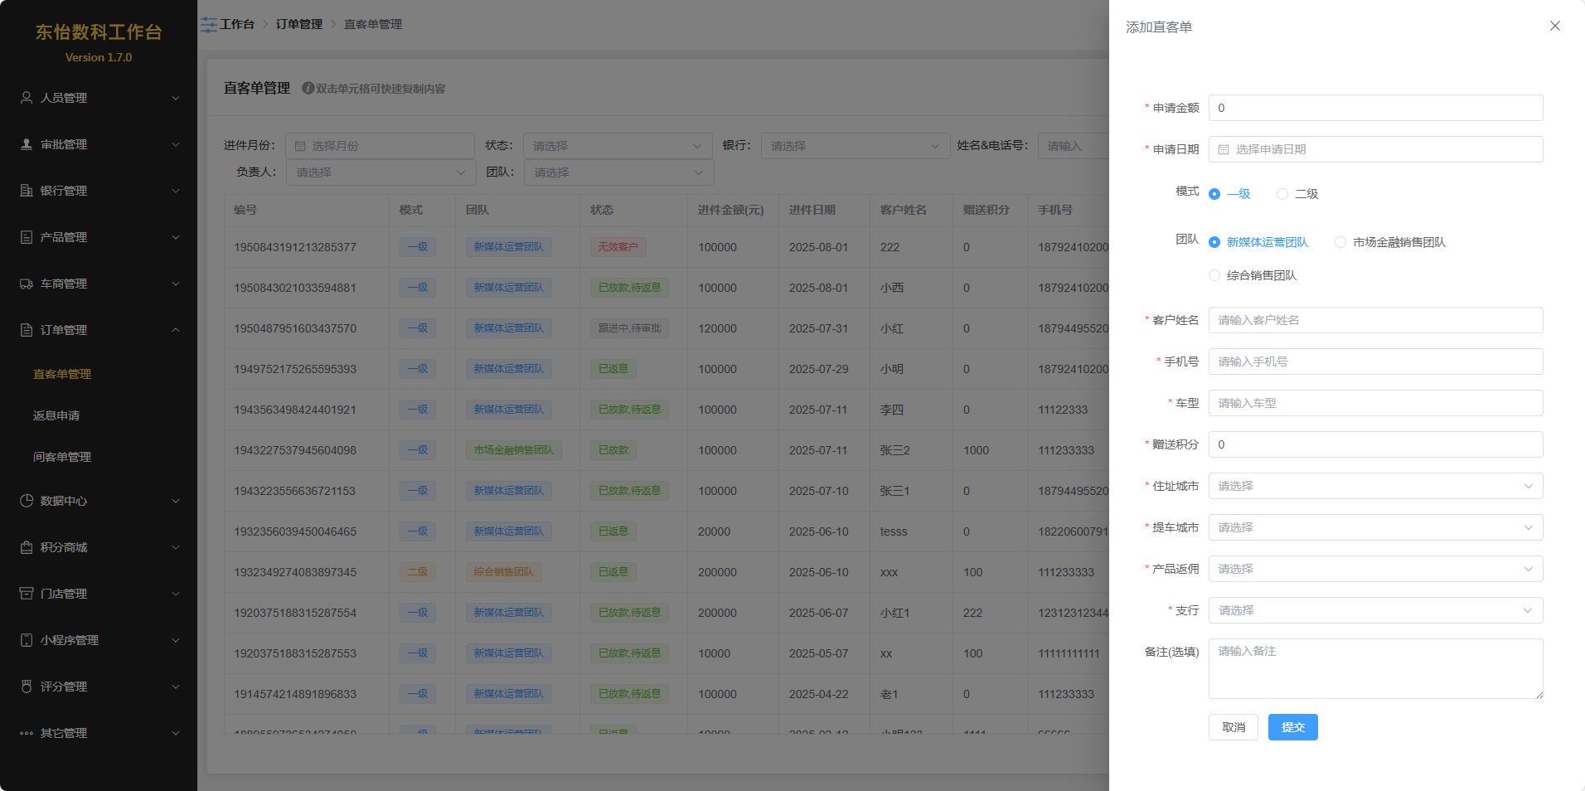Screen dimensions: 1585x791
Task: Click the 客户姓名 input field
Action: pyautogui.click(x=1374, y=320)
